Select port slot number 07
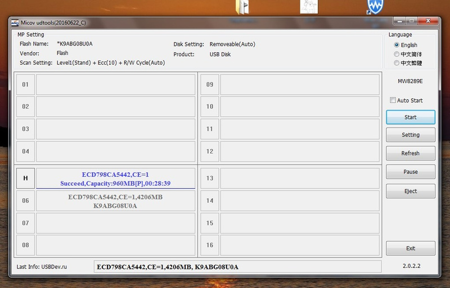 coord(25,223)
